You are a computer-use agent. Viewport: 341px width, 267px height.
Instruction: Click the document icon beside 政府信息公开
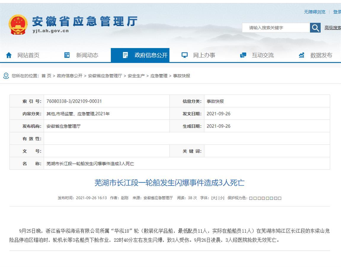[x=126, y=55]
